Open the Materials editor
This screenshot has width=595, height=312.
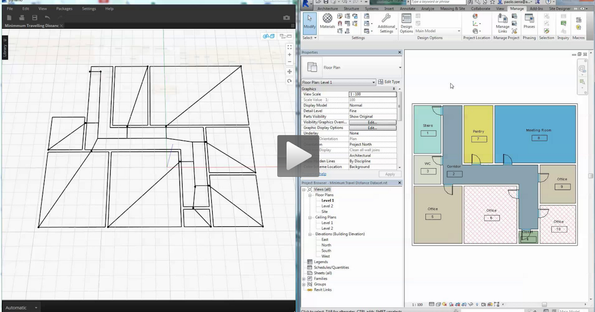tap(327, 21)
